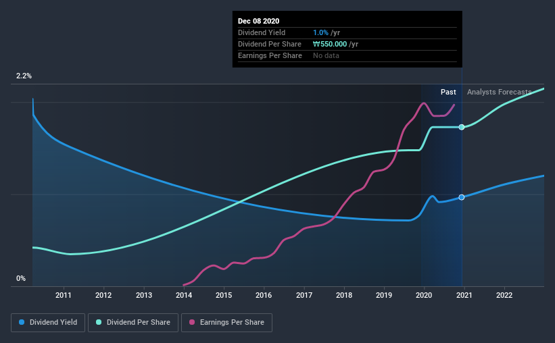Click the tooltip Dividend Per Share row label
This screenshot has height=343, width=555.
(270, 44)
